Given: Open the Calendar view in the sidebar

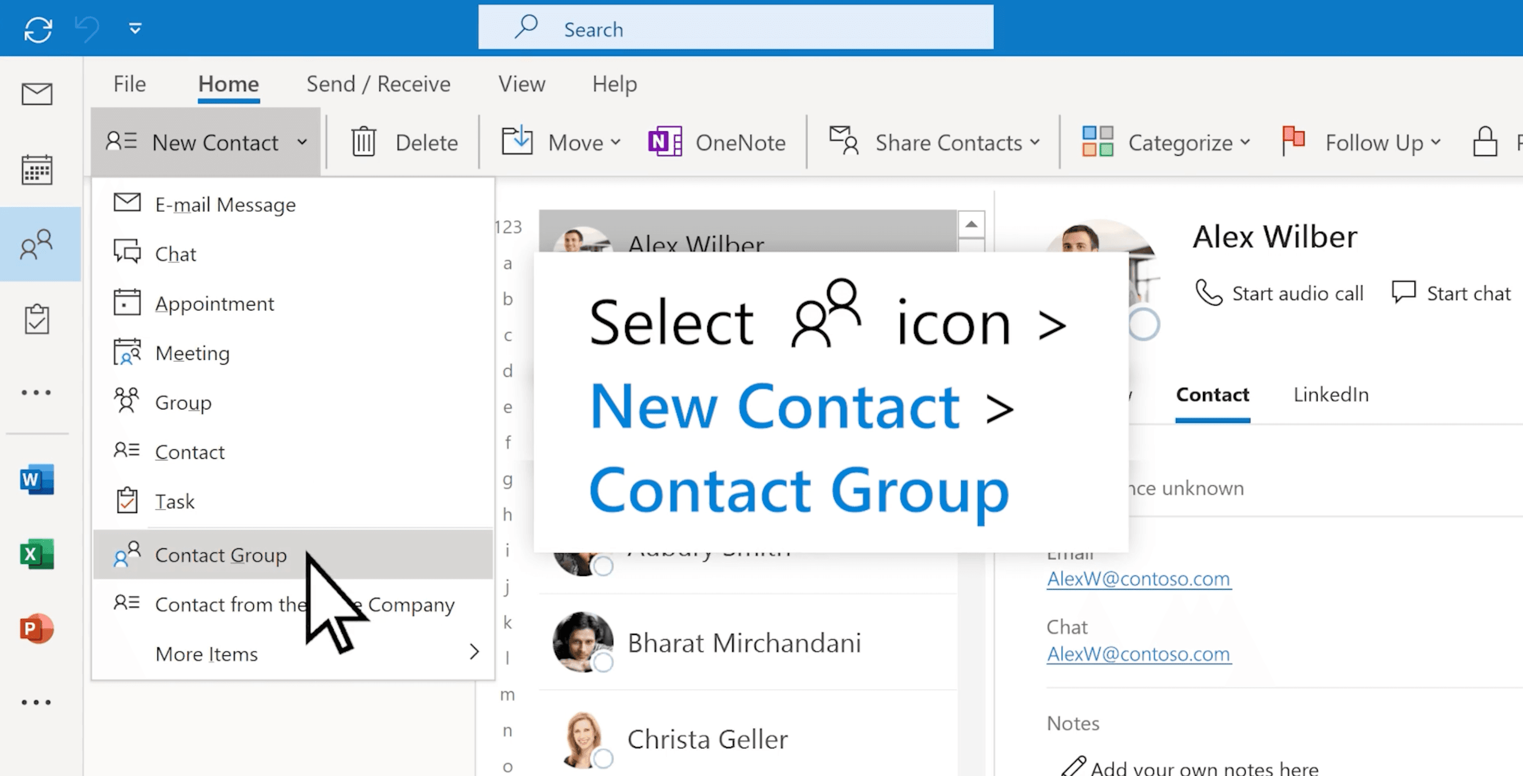Looking at the screenshot, I should tap(36, 170).
